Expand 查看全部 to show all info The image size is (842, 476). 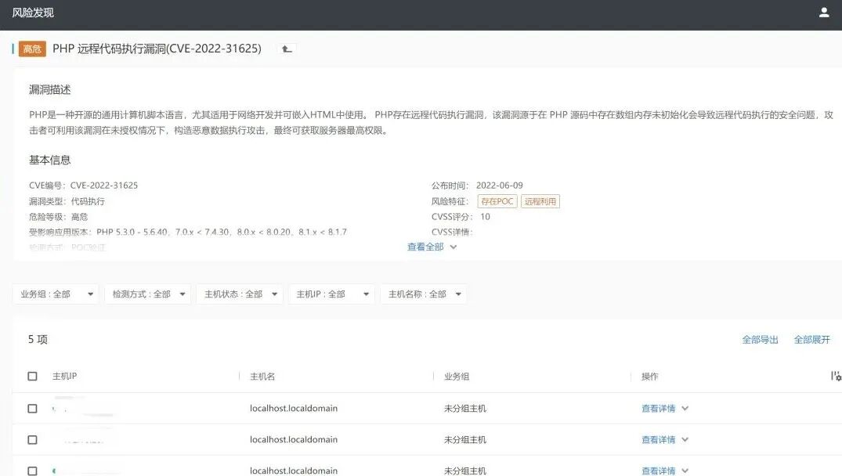tap(432, 247)
